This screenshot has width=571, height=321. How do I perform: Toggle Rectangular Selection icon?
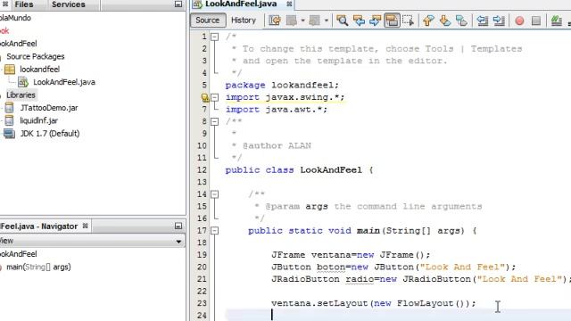pyautogui.click(x=409, y=21)
